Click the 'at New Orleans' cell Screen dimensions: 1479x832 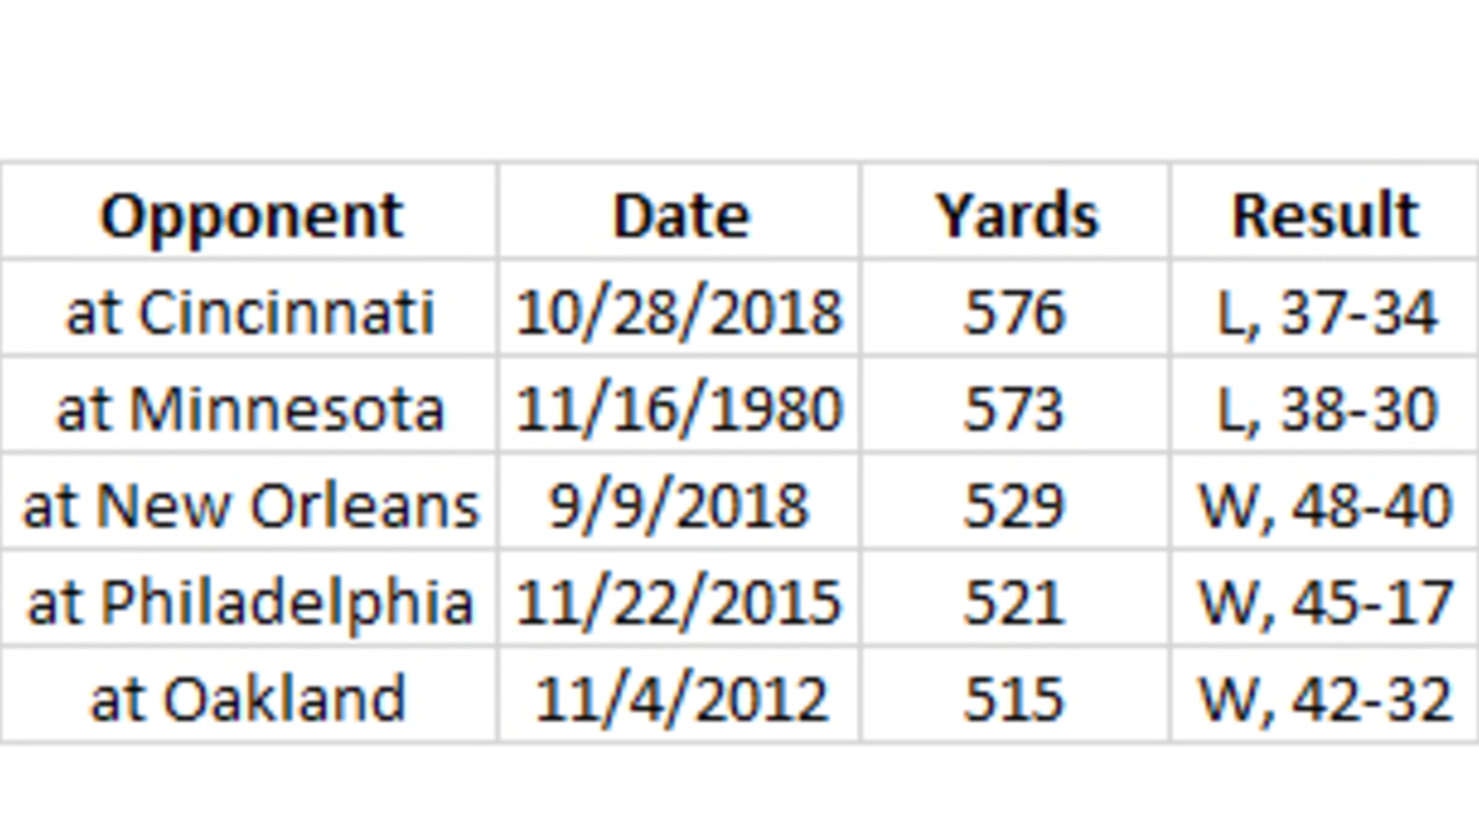pyautogui.click(x=248, y=501)
